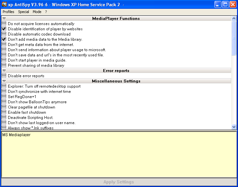This screenshot has width=238, height=187.
Task: Collapse the MediaPlayer Functions section
Action: [x=4, y=19]
